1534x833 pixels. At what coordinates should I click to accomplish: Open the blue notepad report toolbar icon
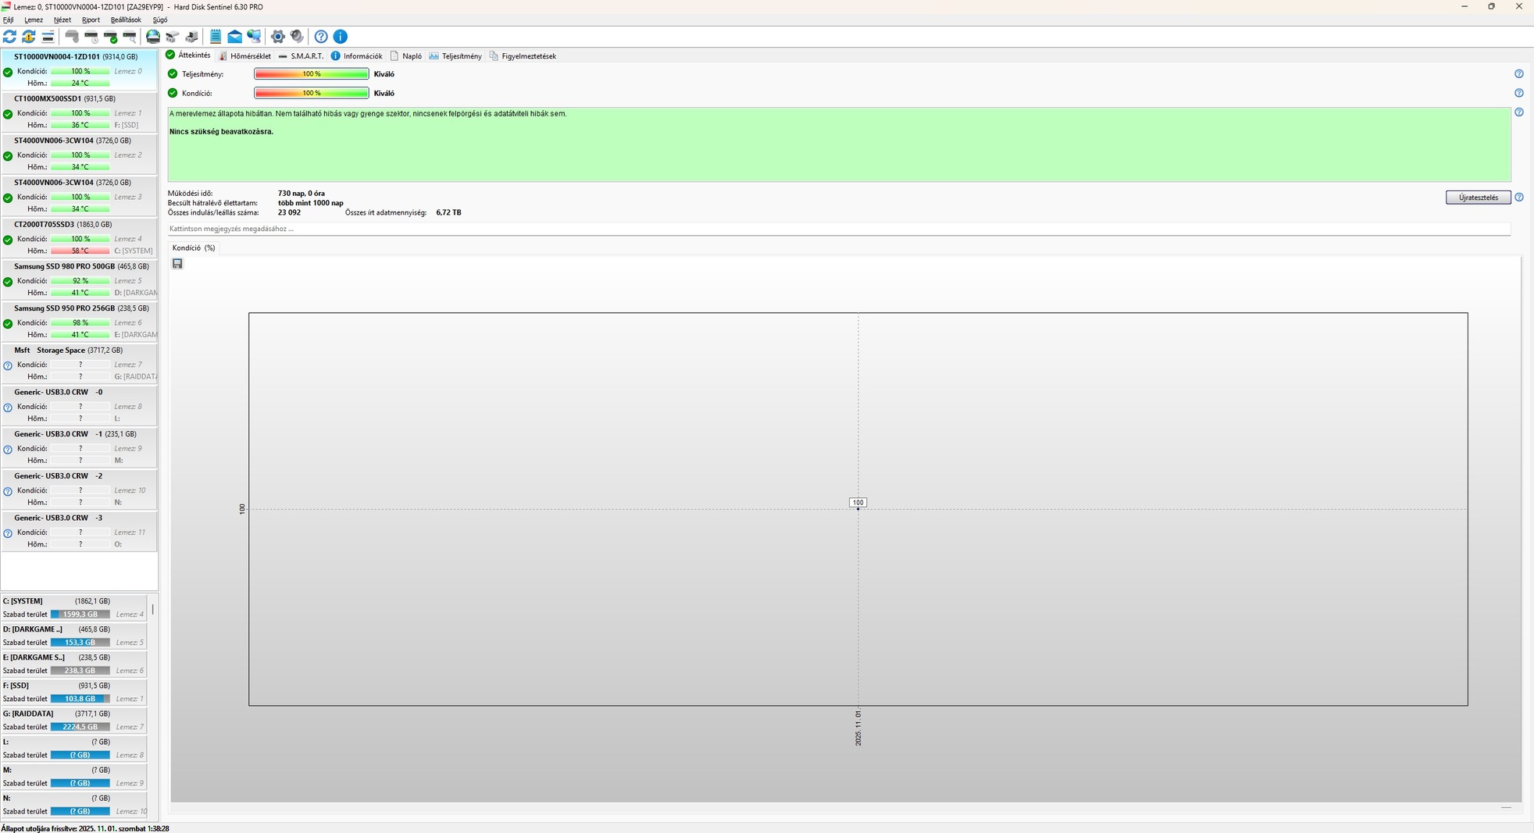[216, 37]
